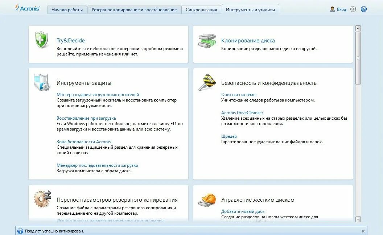
Task: Open Менеджер последовательности загрузки link
Action: [98, 165]
